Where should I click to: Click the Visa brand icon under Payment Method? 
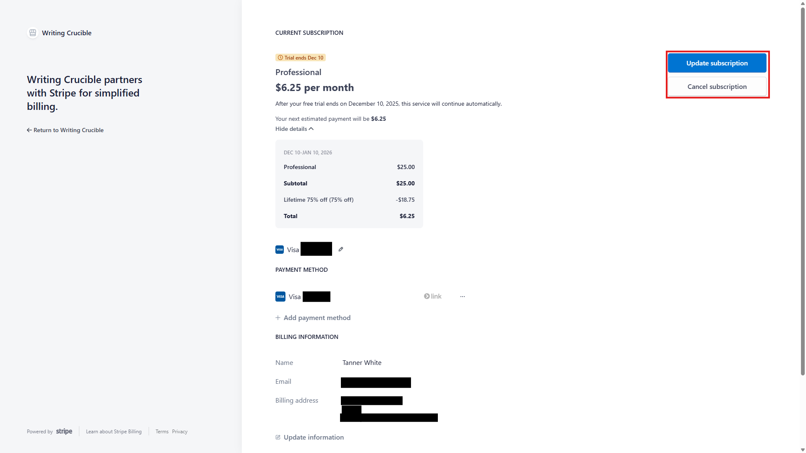point(280,296)
